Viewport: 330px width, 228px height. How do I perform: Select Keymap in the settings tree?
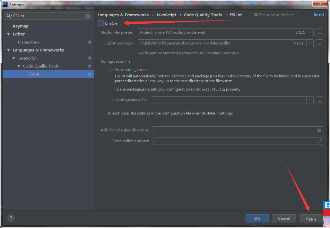[x=21, y=26]
